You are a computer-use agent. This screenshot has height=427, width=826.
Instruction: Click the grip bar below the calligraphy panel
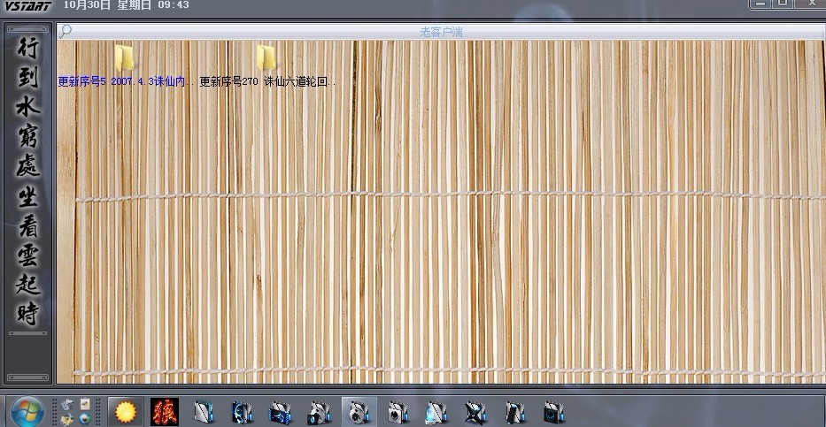coord(28,333)
